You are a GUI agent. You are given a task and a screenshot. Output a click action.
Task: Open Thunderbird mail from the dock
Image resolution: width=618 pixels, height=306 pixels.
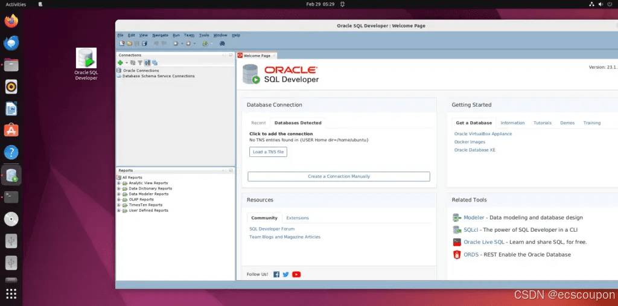11,43
